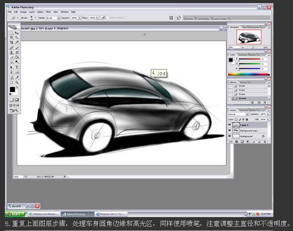
Task: Create new snapshot in History panel
Action: (259, 102)
